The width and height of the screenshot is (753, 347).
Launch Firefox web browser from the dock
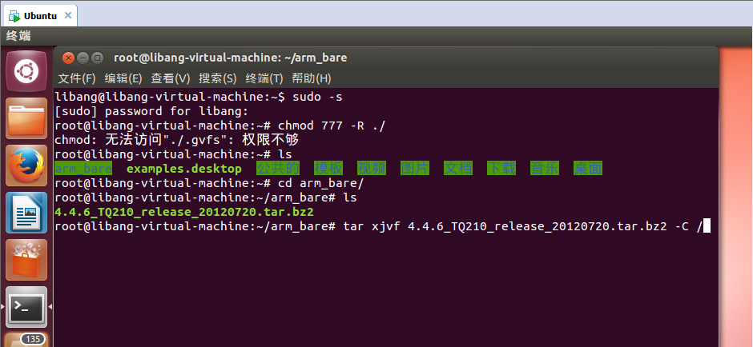coord(26,166)
